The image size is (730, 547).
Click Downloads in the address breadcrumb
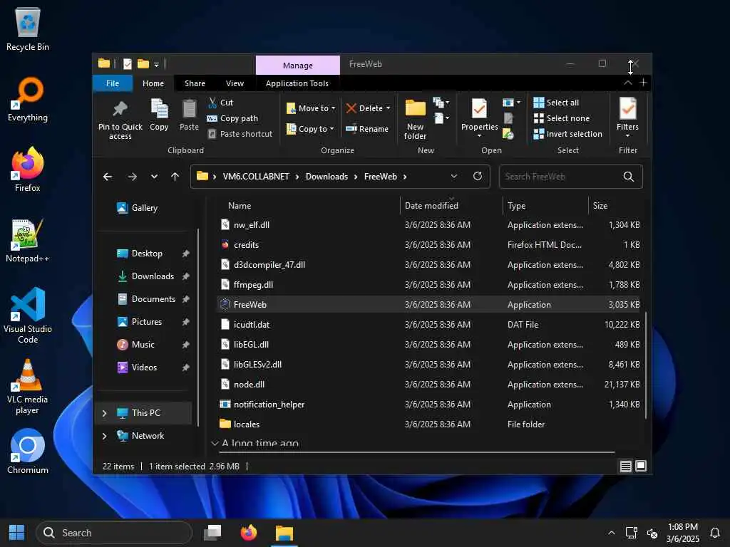click(x=327, y=177)
